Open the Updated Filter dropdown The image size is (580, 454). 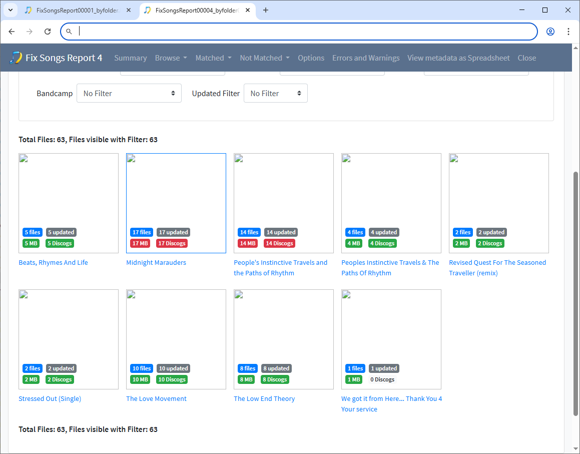(x=276, y=93)
